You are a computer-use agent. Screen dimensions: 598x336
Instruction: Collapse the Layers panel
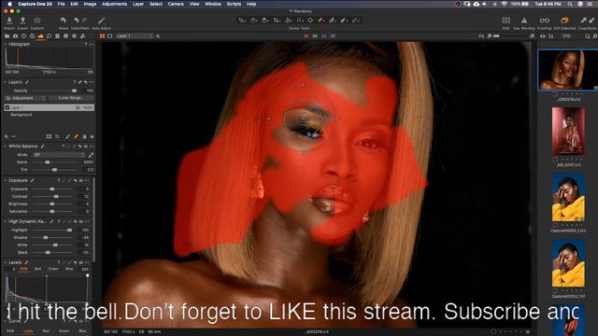tap(6, 82)
